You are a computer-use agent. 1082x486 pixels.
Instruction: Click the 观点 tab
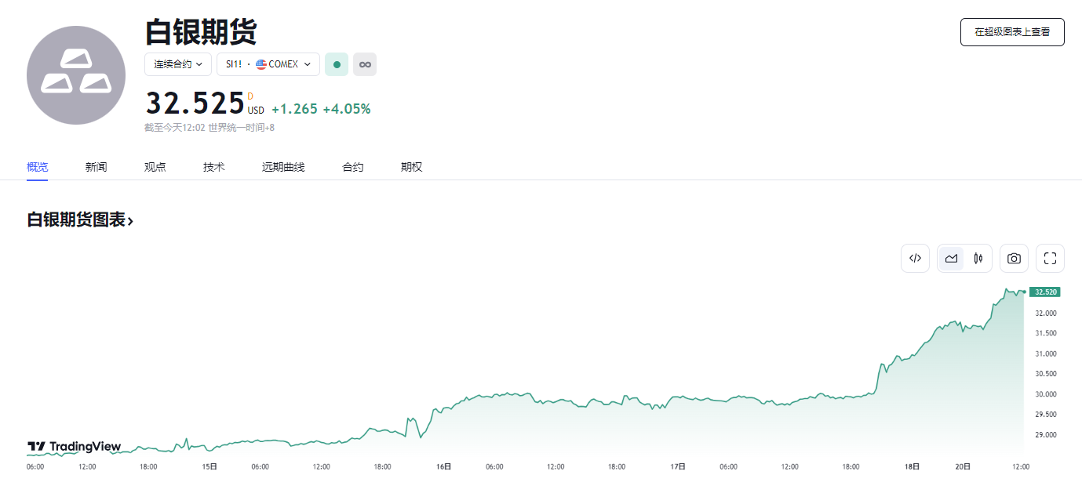coord(155,167)
